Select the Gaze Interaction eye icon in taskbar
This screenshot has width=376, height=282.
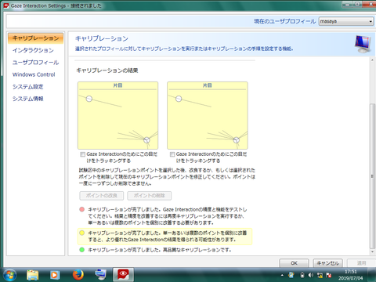pyautogui.click(x=123, y=274)
